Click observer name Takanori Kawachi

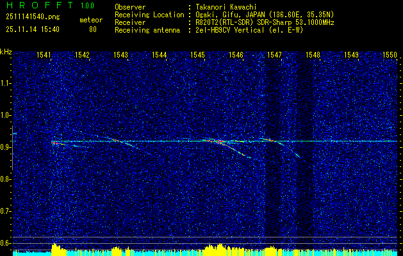(x=227, y=6)
